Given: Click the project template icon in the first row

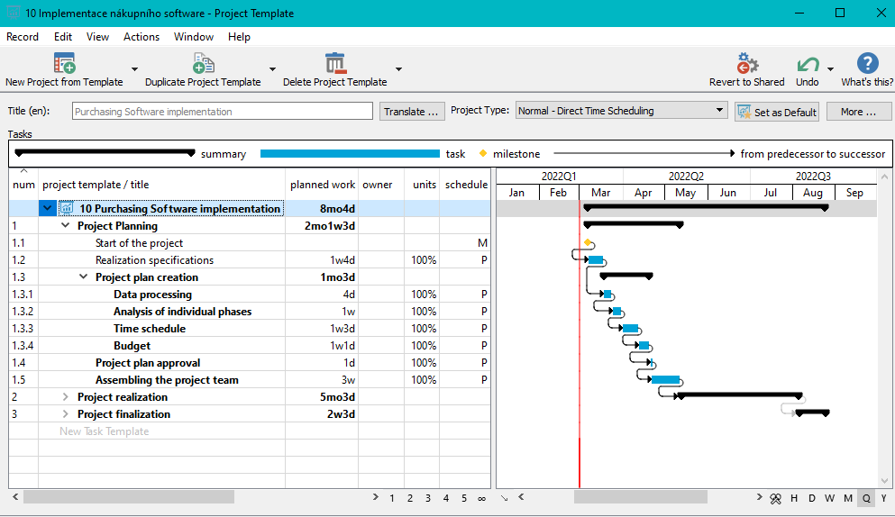Looking at the screenshot, I should click(x=67, y=209).
